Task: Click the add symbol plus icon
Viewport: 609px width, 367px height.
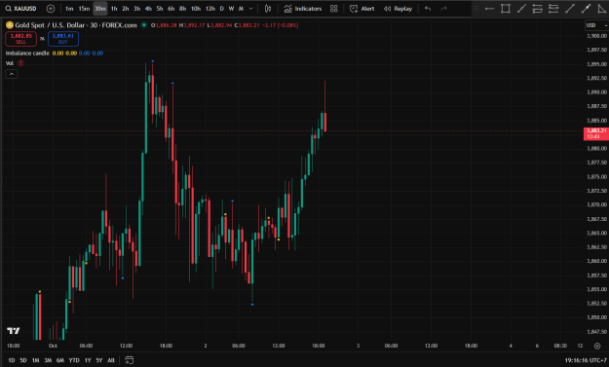Action: (51, 9)
